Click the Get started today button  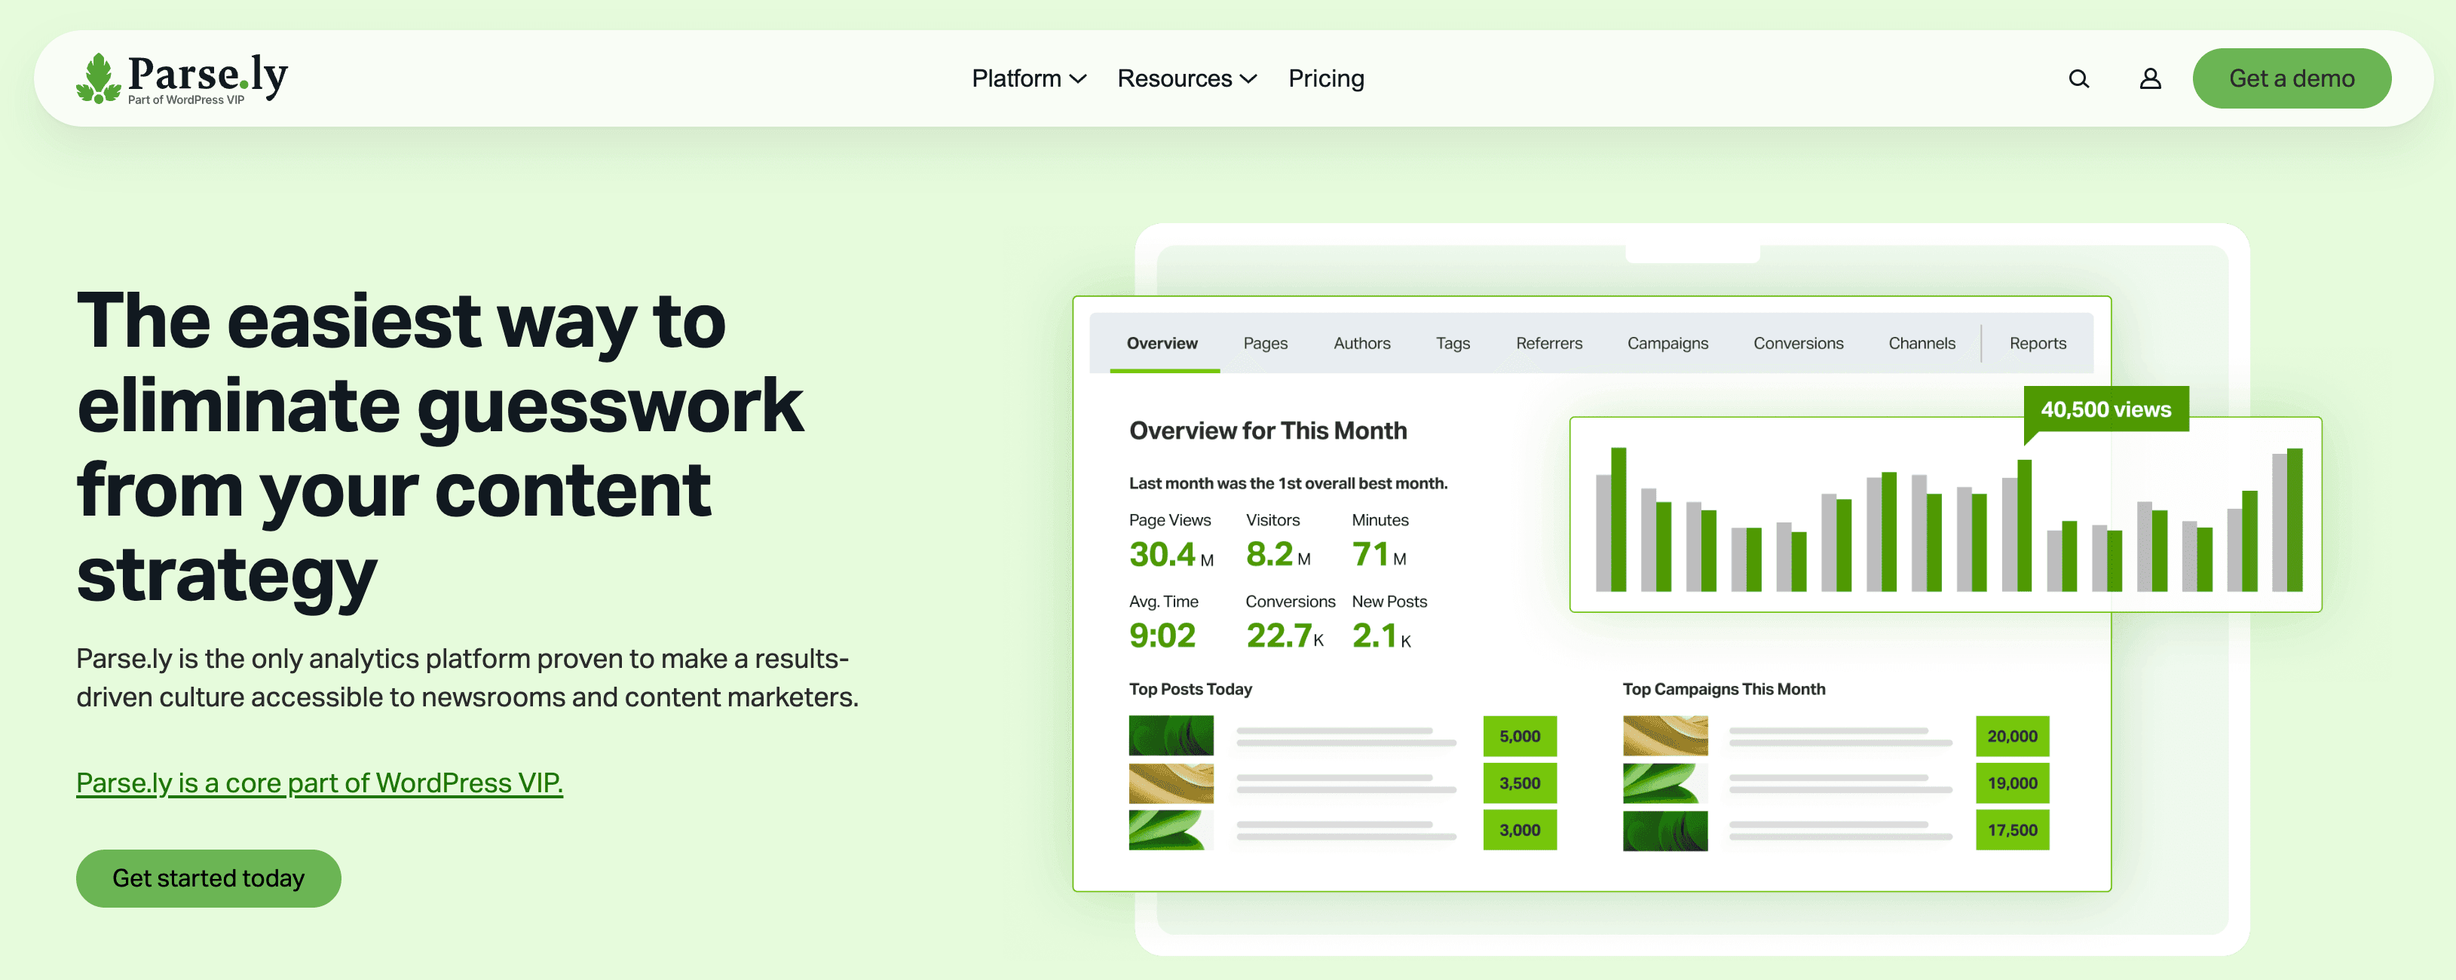point(209,878)
